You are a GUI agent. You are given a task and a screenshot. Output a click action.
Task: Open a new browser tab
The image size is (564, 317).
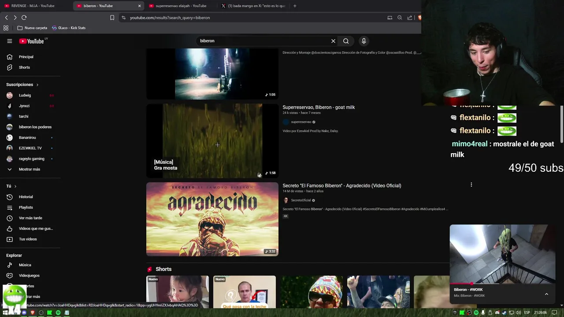[295, 6]
